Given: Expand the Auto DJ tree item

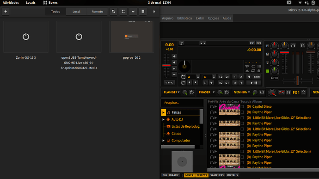Looking at the screenshot, I should [x=163, y=119].
